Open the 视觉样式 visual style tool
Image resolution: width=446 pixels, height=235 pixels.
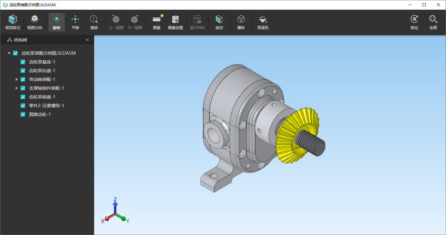click(13, 22)
